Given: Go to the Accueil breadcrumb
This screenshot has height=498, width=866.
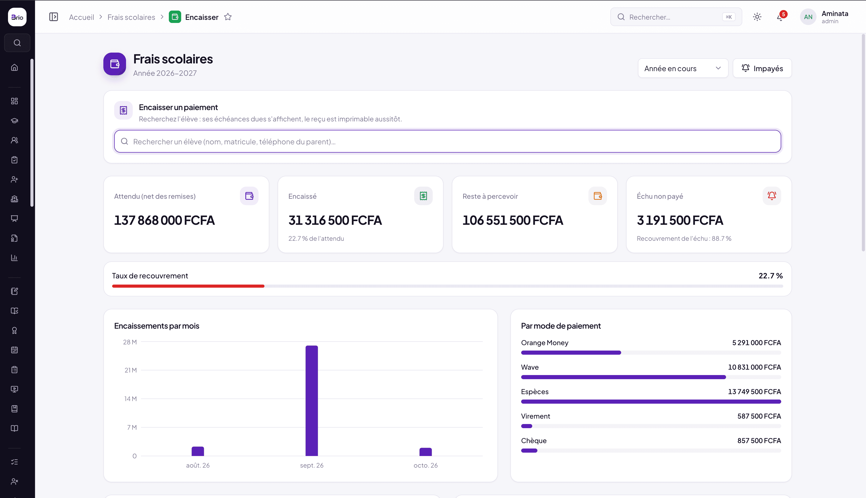Looking at the screenshot, I should click(81, 17).
